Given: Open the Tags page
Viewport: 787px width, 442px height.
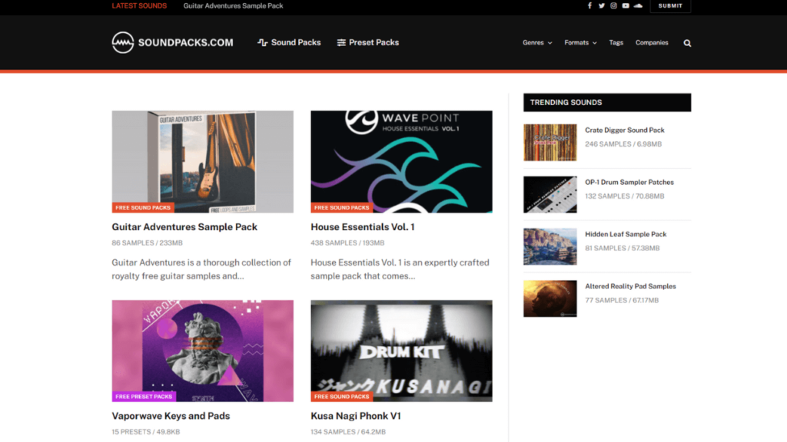Looking at the screenshot, I should click(616, 43).
